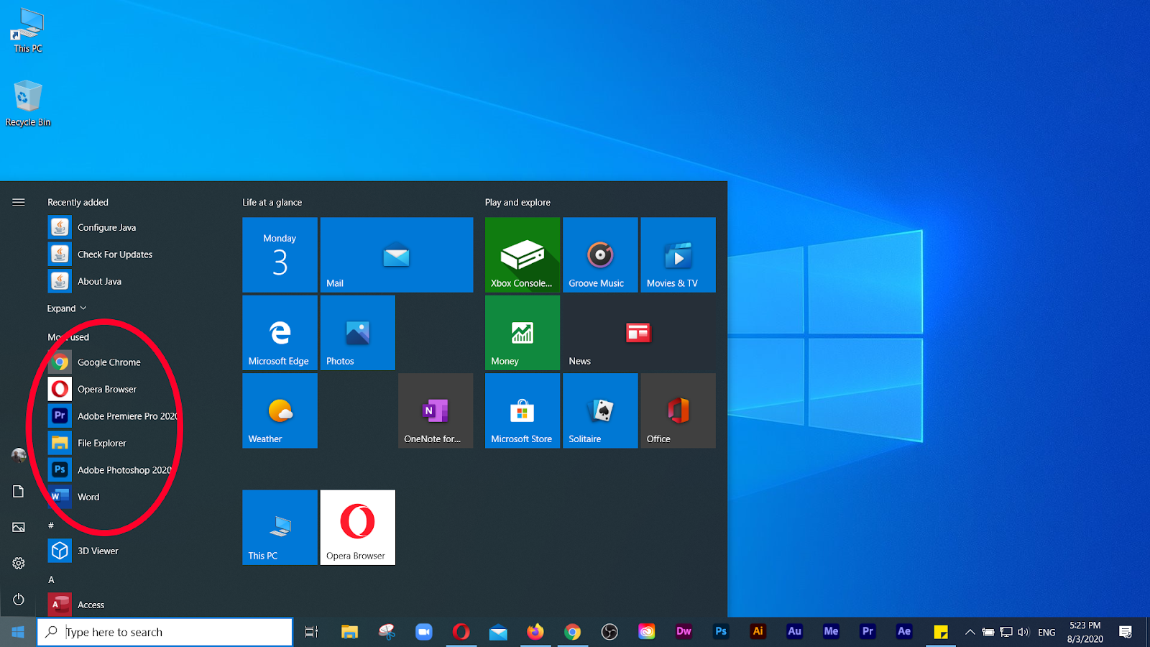
Task: Open the Power options button
Action: coord(19,599)
